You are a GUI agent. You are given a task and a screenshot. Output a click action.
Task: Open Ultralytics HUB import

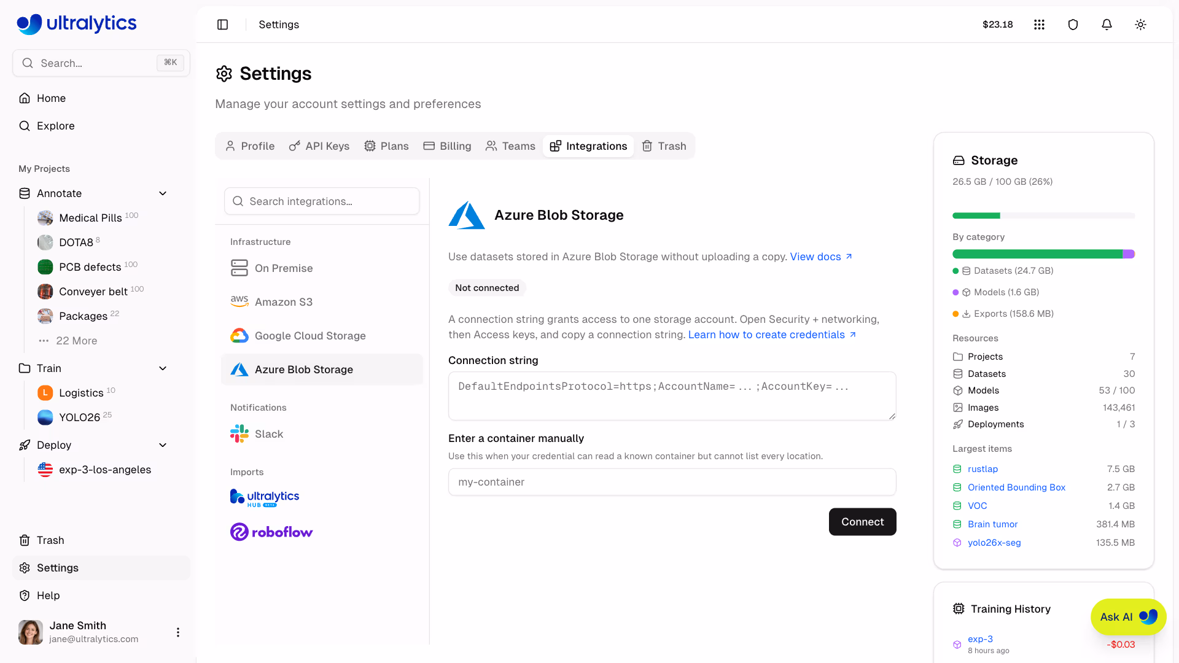[x=265, y=498]
